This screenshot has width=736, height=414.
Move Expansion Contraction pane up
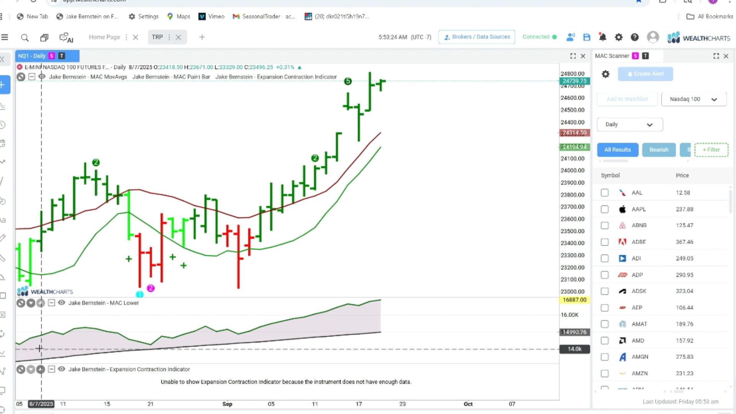(41, 370)
